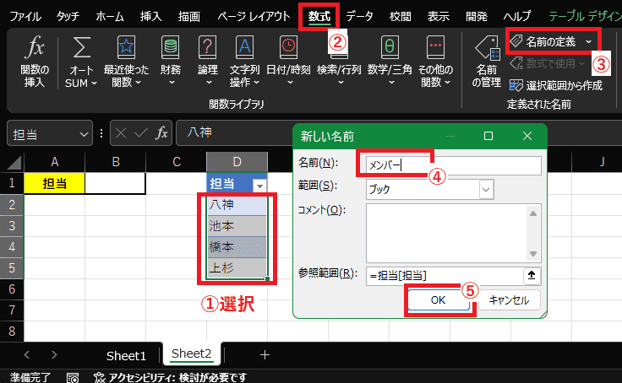Expand the Name Box dropdown arrow
Screen dimensions: 622x383
(x=84, y=132)
